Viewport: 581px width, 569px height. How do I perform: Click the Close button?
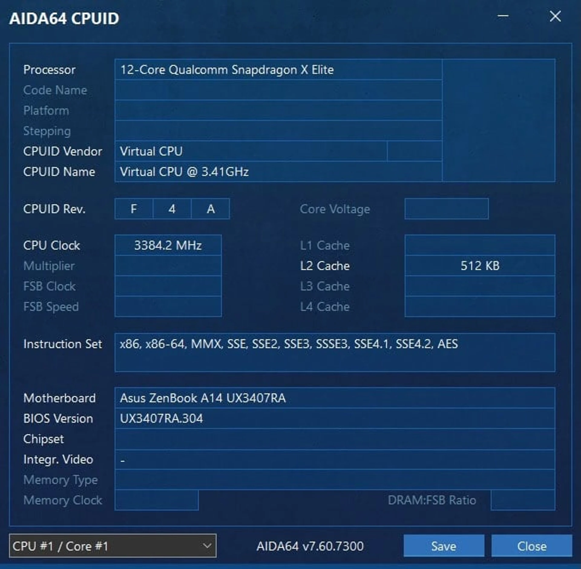pyautogui.click(x=532, y=546)
